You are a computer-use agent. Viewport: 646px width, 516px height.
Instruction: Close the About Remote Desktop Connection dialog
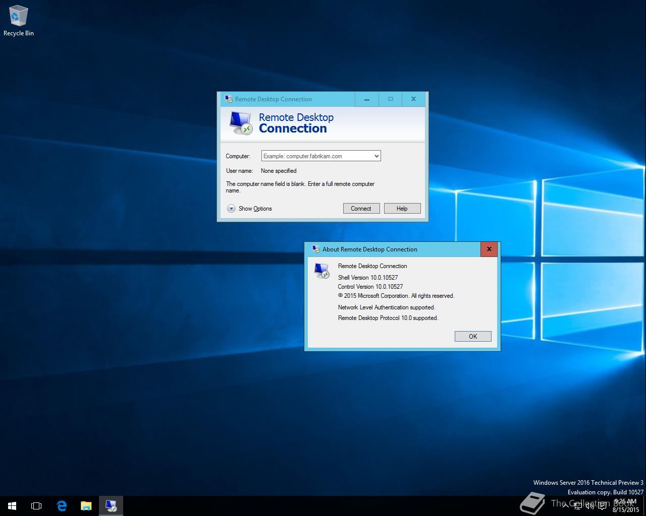point(489,249)
